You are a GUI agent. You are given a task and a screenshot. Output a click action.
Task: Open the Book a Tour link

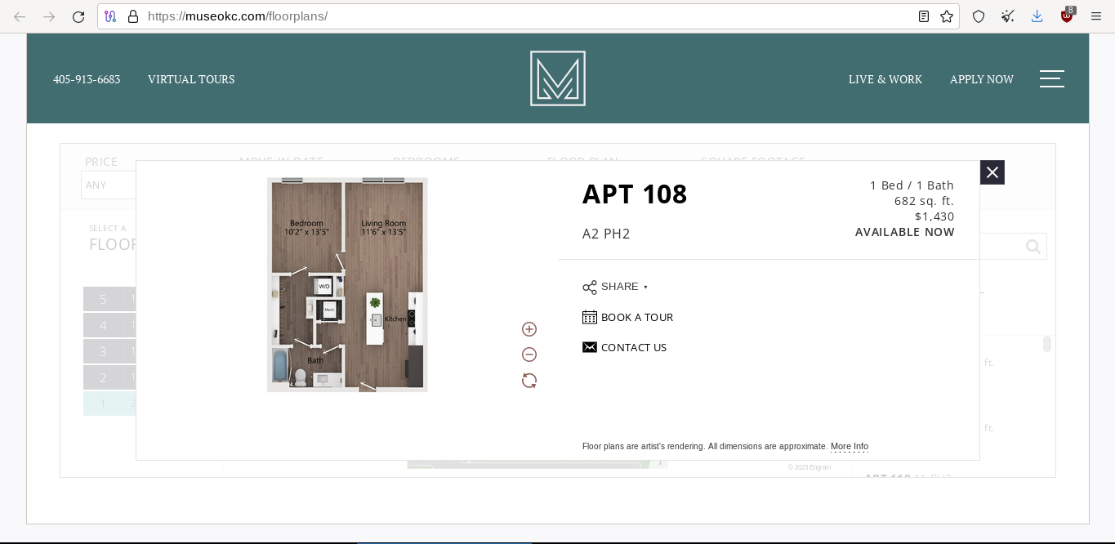637,317
